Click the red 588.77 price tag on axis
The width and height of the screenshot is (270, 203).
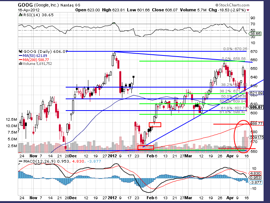point(256,123)
